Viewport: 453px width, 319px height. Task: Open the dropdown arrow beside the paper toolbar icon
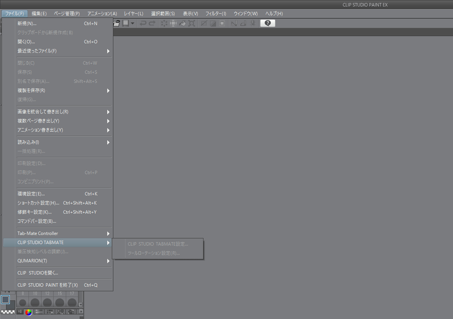click(x=133, y=24)
